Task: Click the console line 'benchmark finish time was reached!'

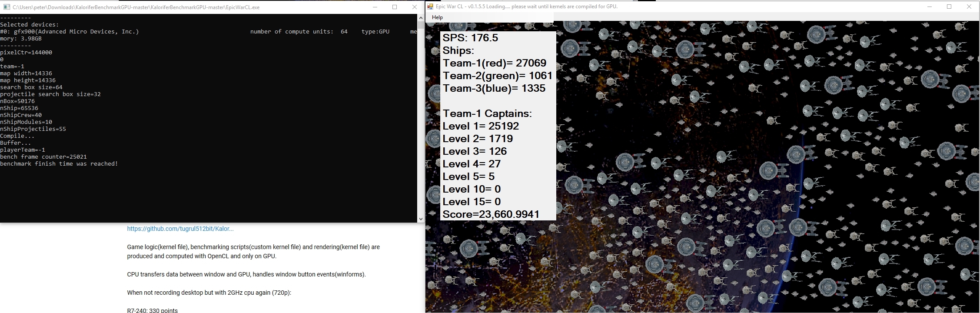Action: coord(59,164)
